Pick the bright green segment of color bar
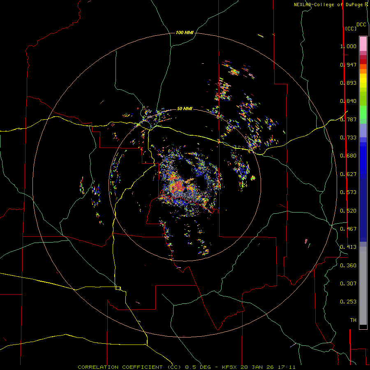370x370 pixels. tap(363, 112)
